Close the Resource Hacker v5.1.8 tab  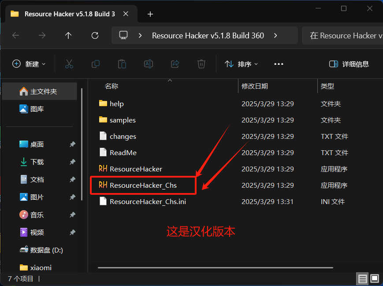coord(126,14)
